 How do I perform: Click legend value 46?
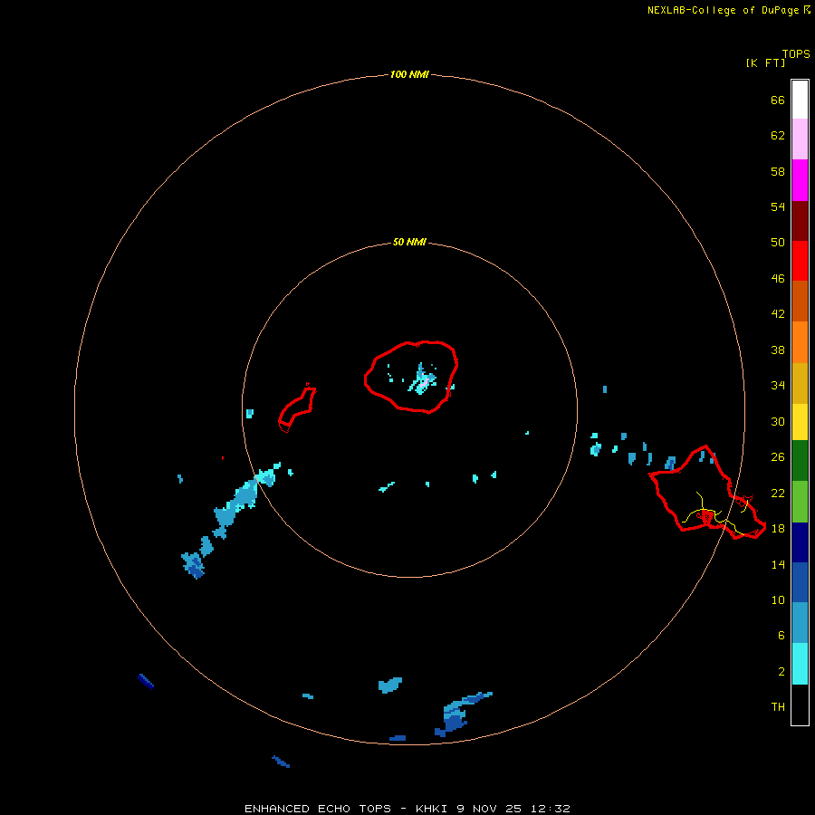point(778,279)
